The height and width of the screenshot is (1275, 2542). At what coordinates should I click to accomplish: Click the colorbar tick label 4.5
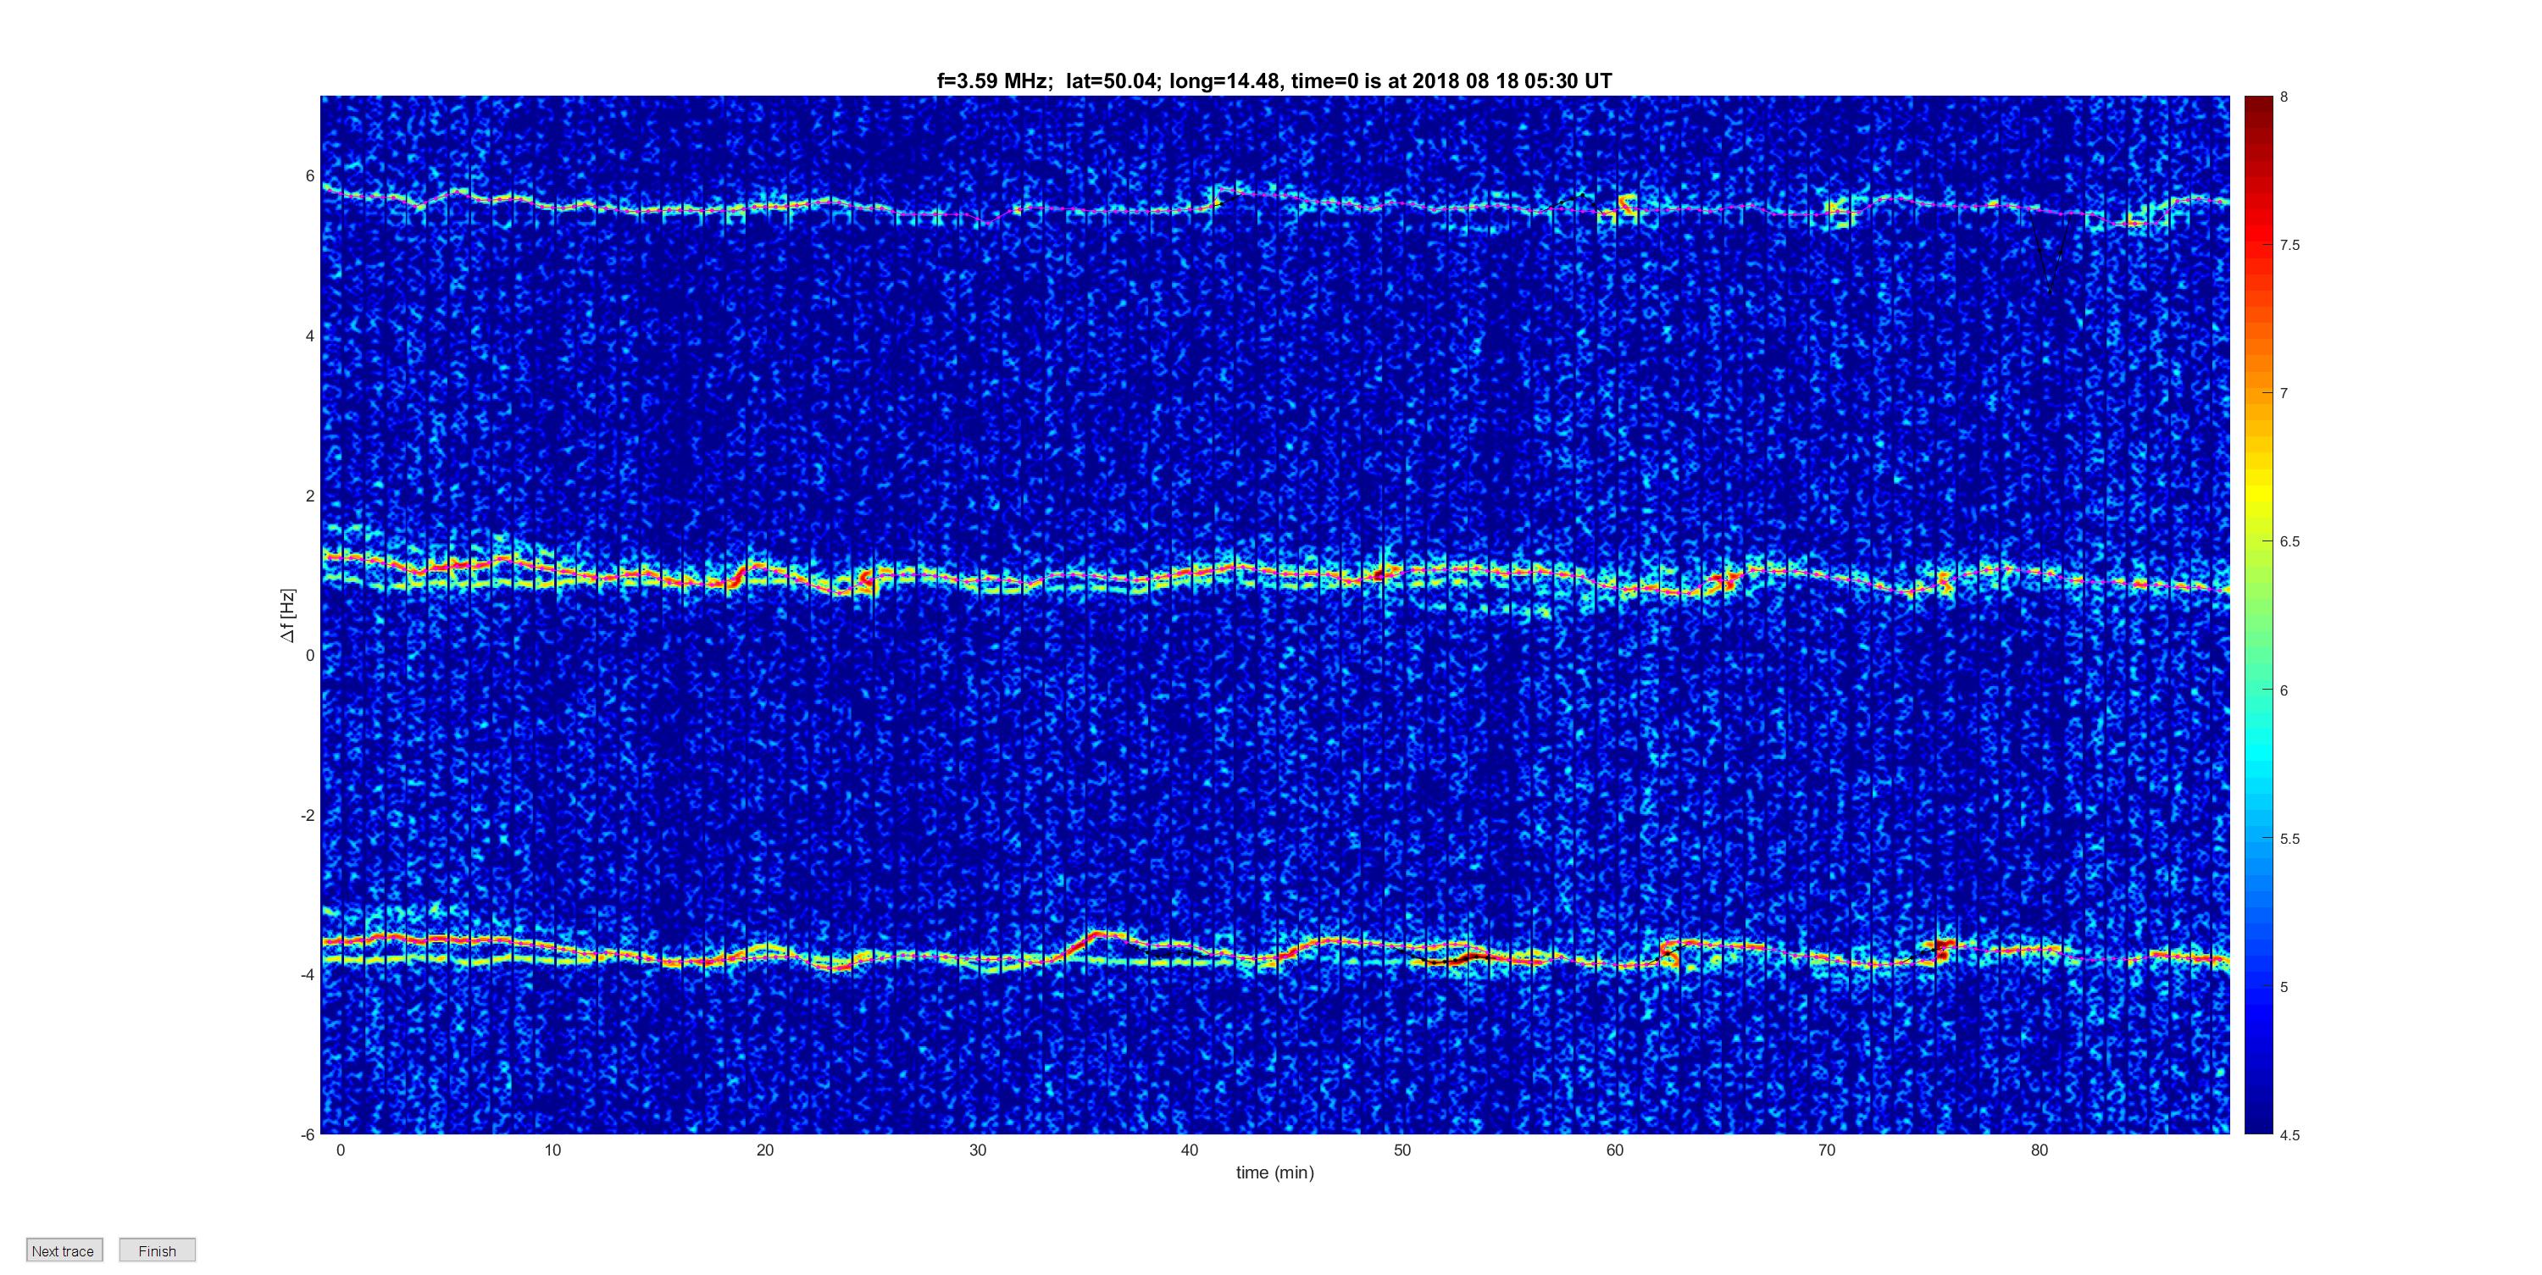pyautogui.click(x=2289, y=1135)
